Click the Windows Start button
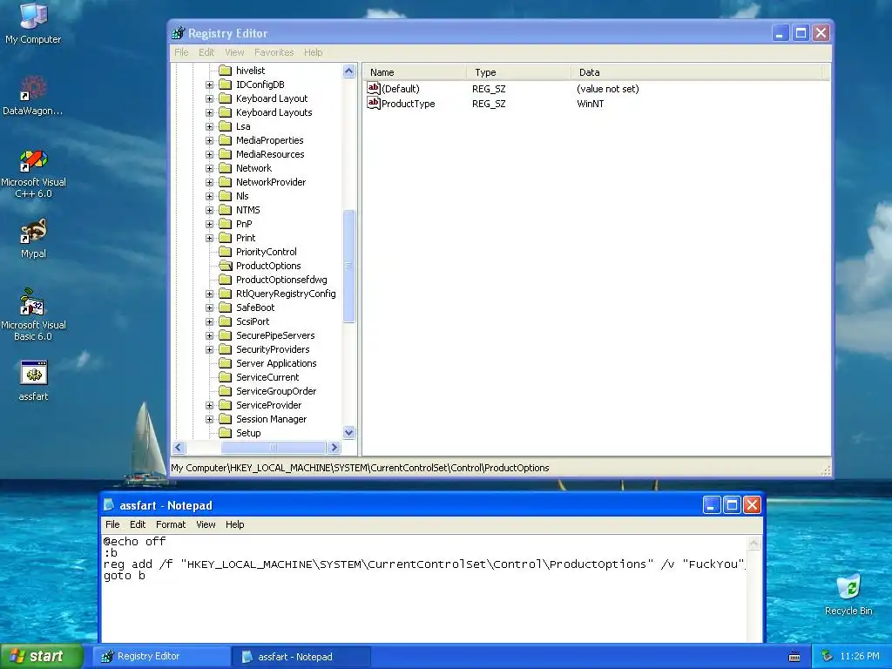 point(42,657)
